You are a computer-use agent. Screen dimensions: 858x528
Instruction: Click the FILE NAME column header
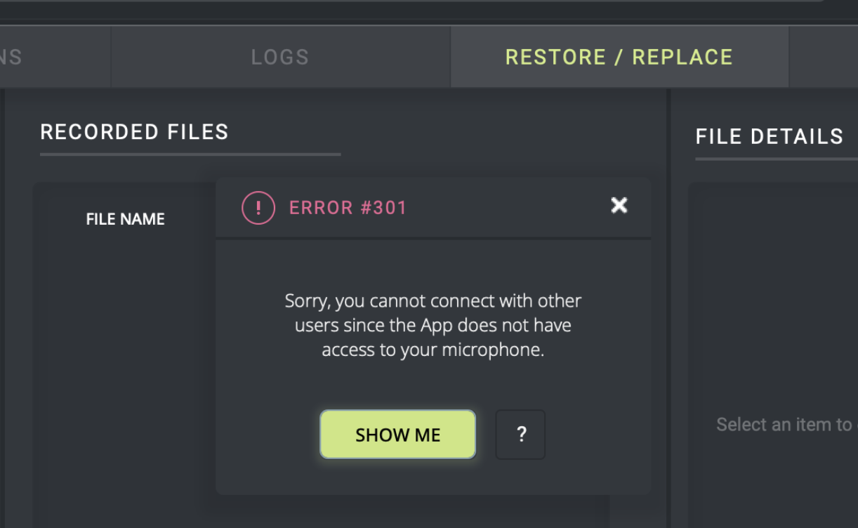tap(125, 219)
